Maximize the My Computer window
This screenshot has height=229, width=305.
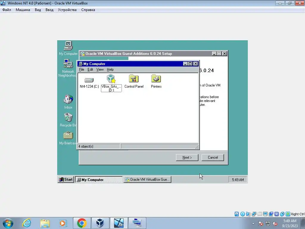click(x=190, y=64)
